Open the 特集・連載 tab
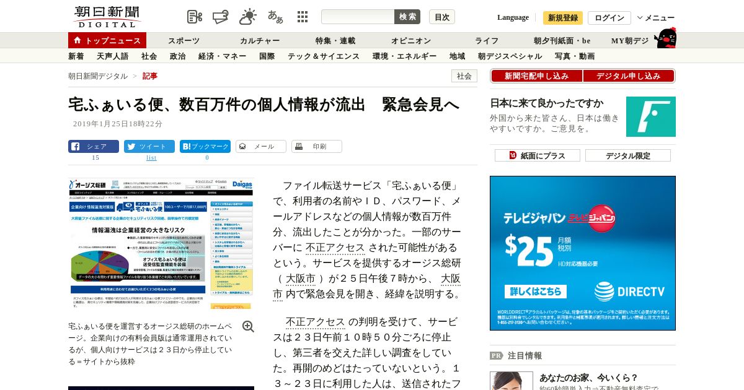The height and width of the screenshot is (390, 744). [x=335, y=41]
